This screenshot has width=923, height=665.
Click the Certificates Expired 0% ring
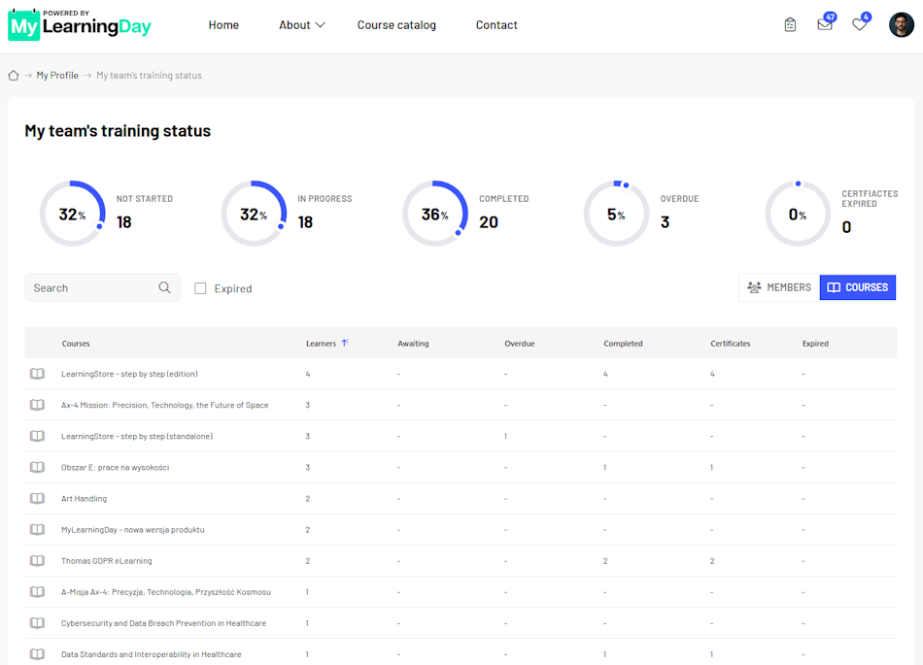point(798,214)
